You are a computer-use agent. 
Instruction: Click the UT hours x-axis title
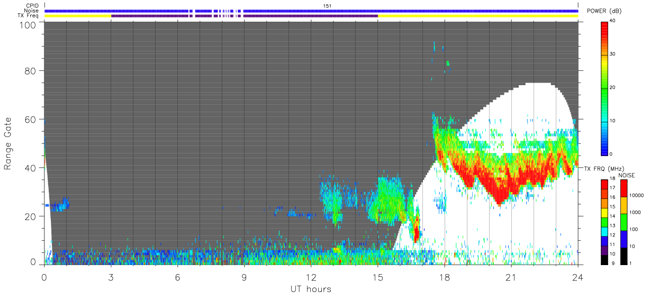tap(310, 289)
